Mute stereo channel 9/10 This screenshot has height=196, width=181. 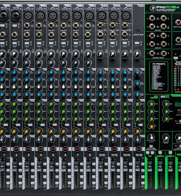[x=102, y=149]
